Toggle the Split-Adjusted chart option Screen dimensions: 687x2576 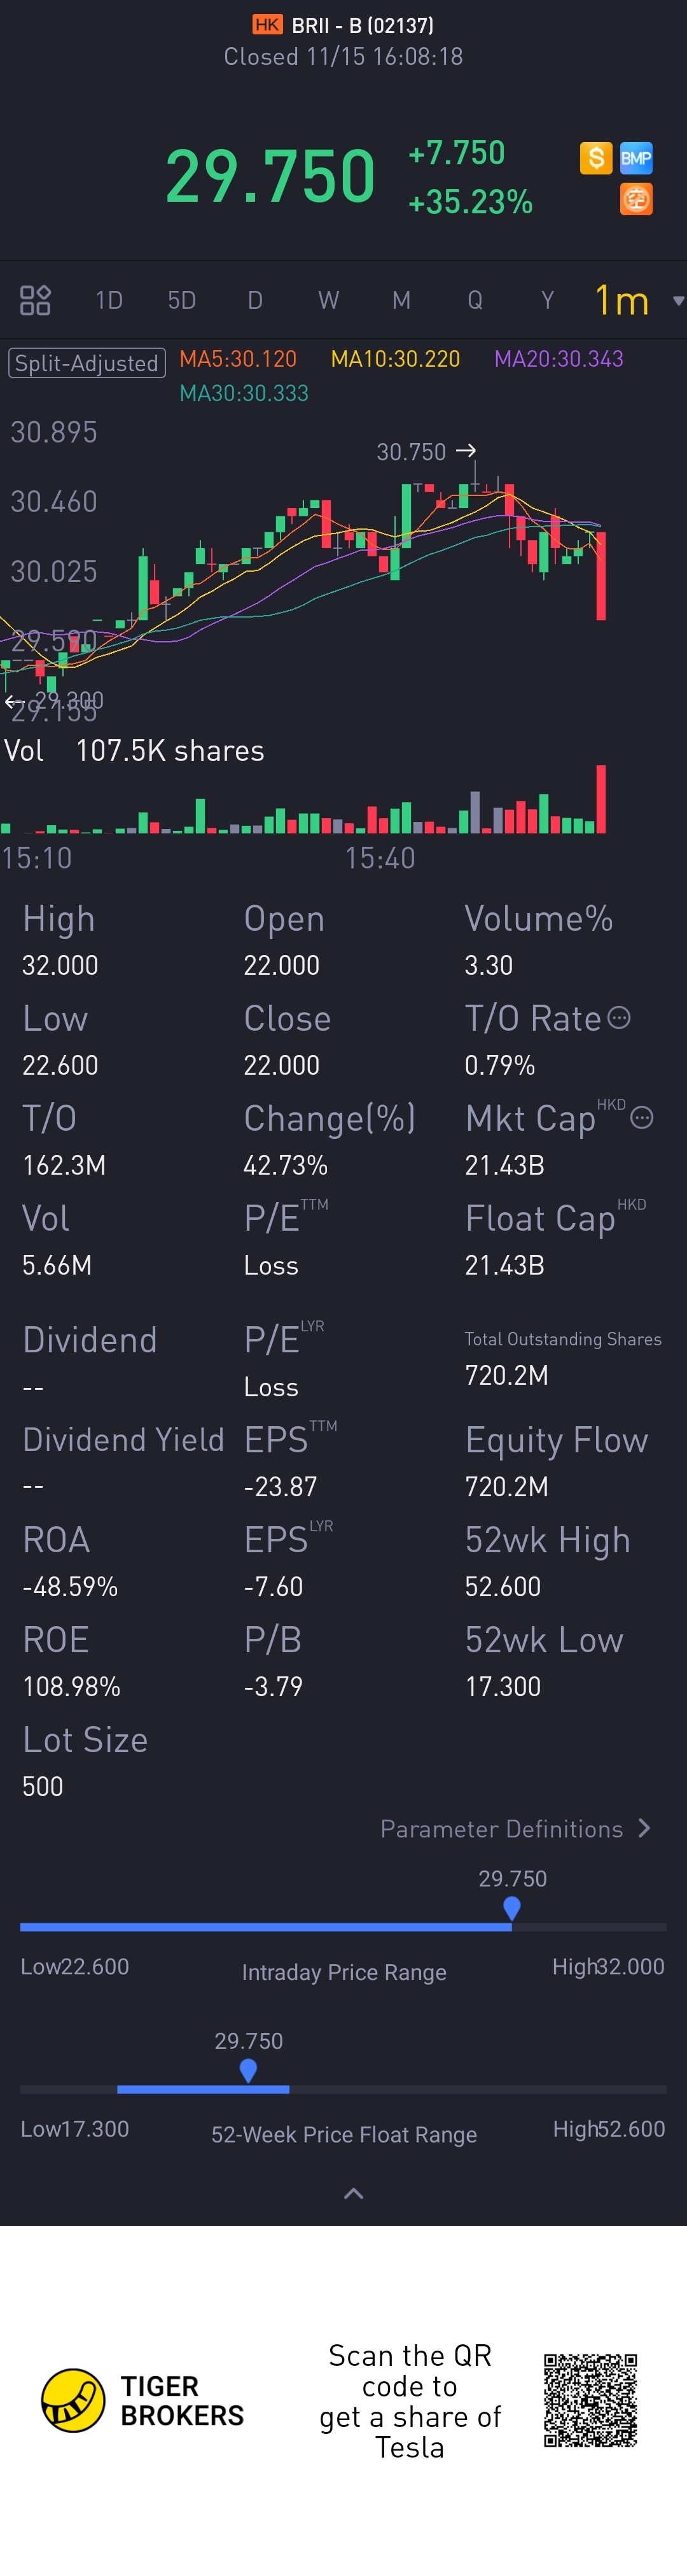pos(87,362)
